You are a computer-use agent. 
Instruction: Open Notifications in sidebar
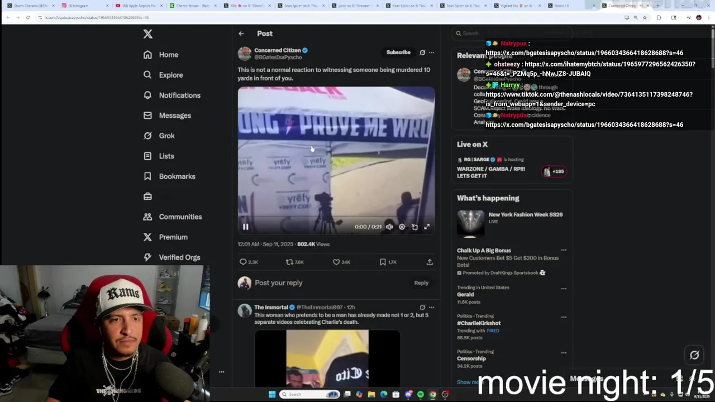tap(172, 95)
